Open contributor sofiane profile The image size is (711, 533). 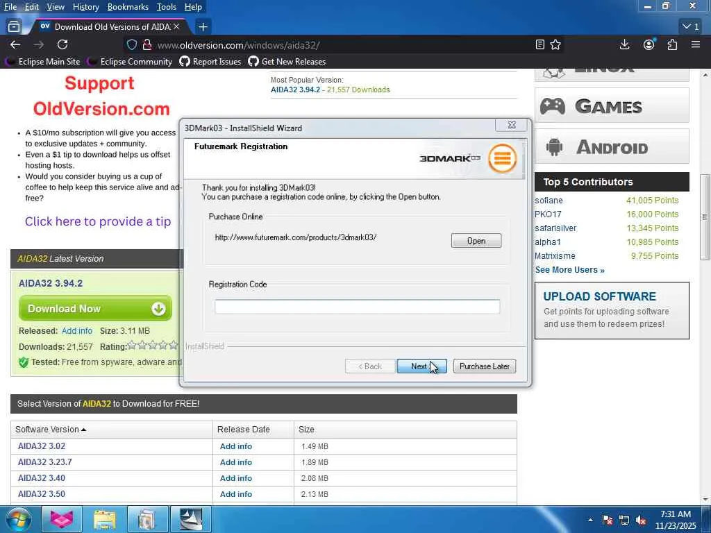pos(549,201)
